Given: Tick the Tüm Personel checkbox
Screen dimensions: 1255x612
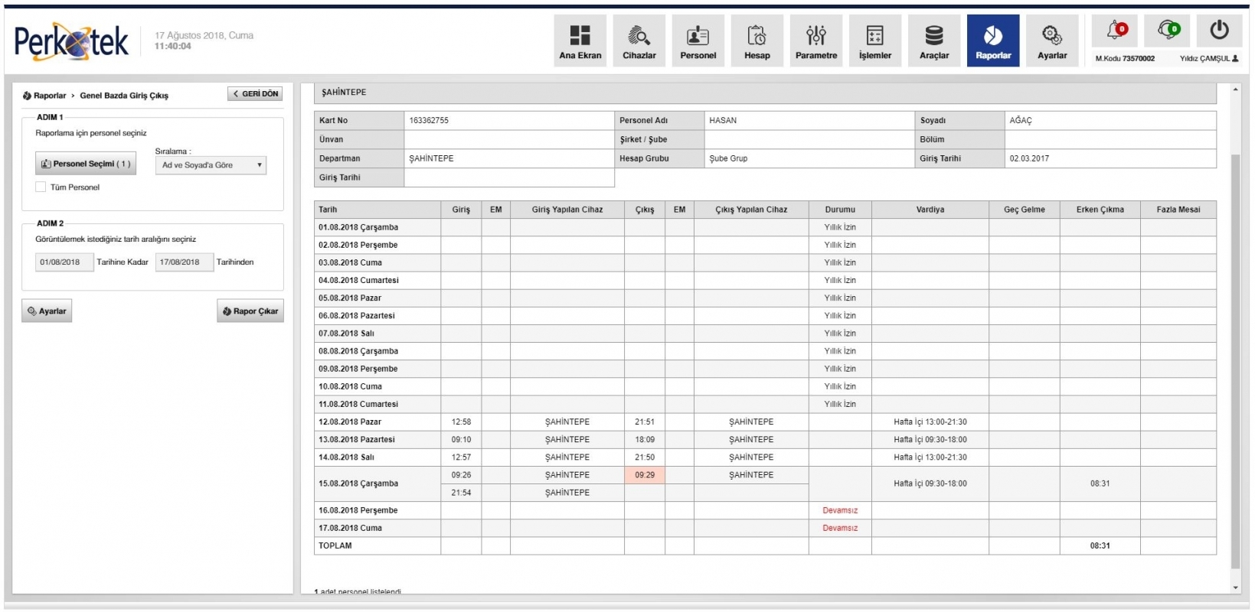Looking at the screenshot, I should 41,187.
